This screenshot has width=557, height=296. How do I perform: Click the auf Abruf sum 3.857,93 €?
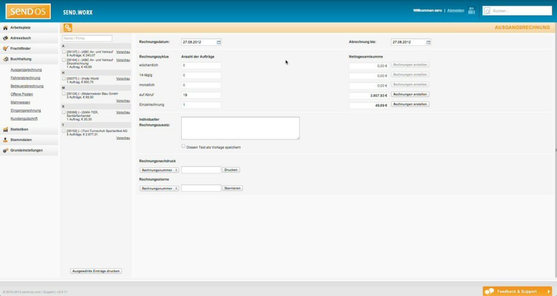click(x=369, y=95)
